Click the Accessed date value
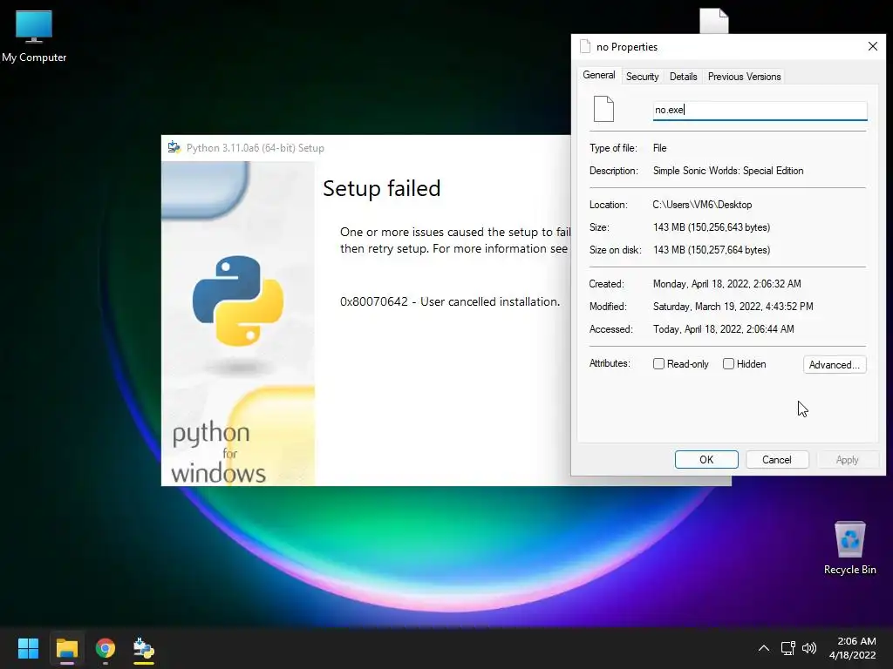The height and width of the screenshot is (669, 893). (x=723, y=329)
